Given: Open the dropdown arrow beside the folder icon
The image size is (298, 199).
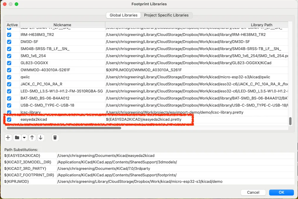Looking at the screenshot, I should [x=25, y=137].
